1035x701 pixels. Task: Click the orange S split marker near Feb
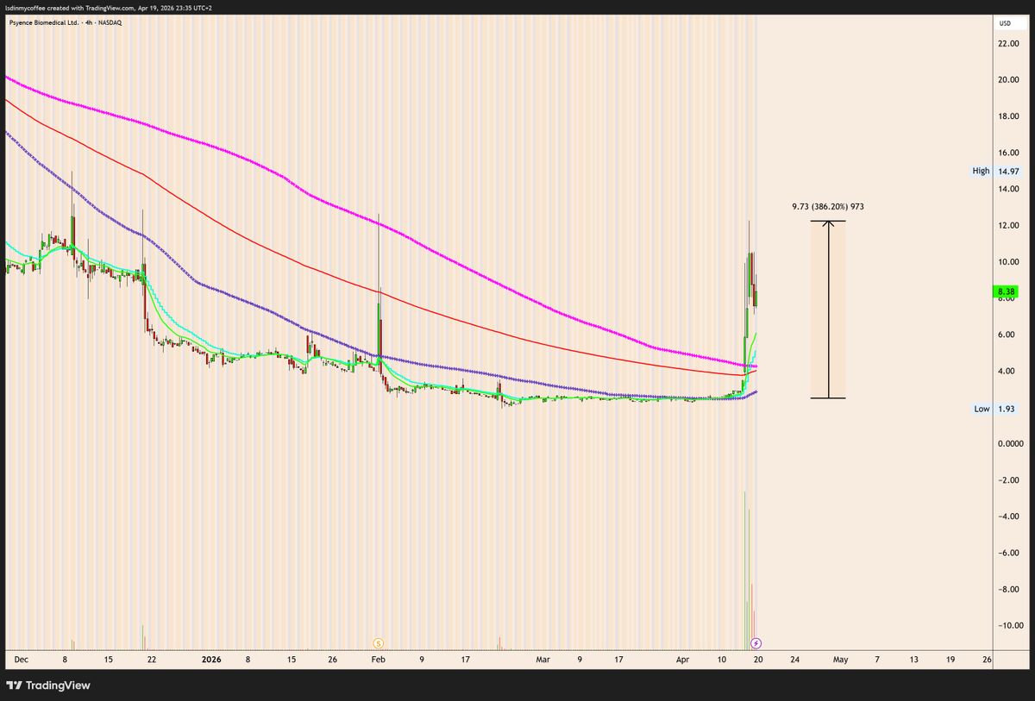coord(378,643)
